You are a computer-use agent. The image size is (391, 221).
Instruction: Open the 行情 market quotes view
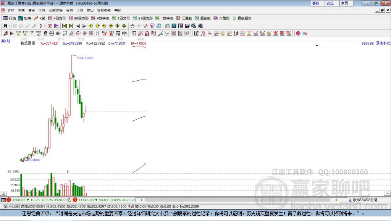[10, 18]
